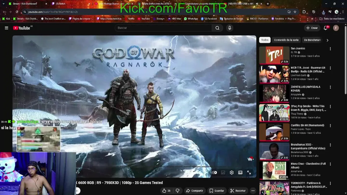Open (2) Facebook bookmark
Image resolution: width=347 pixels, height=195 pixels.
tap(209, 19)
